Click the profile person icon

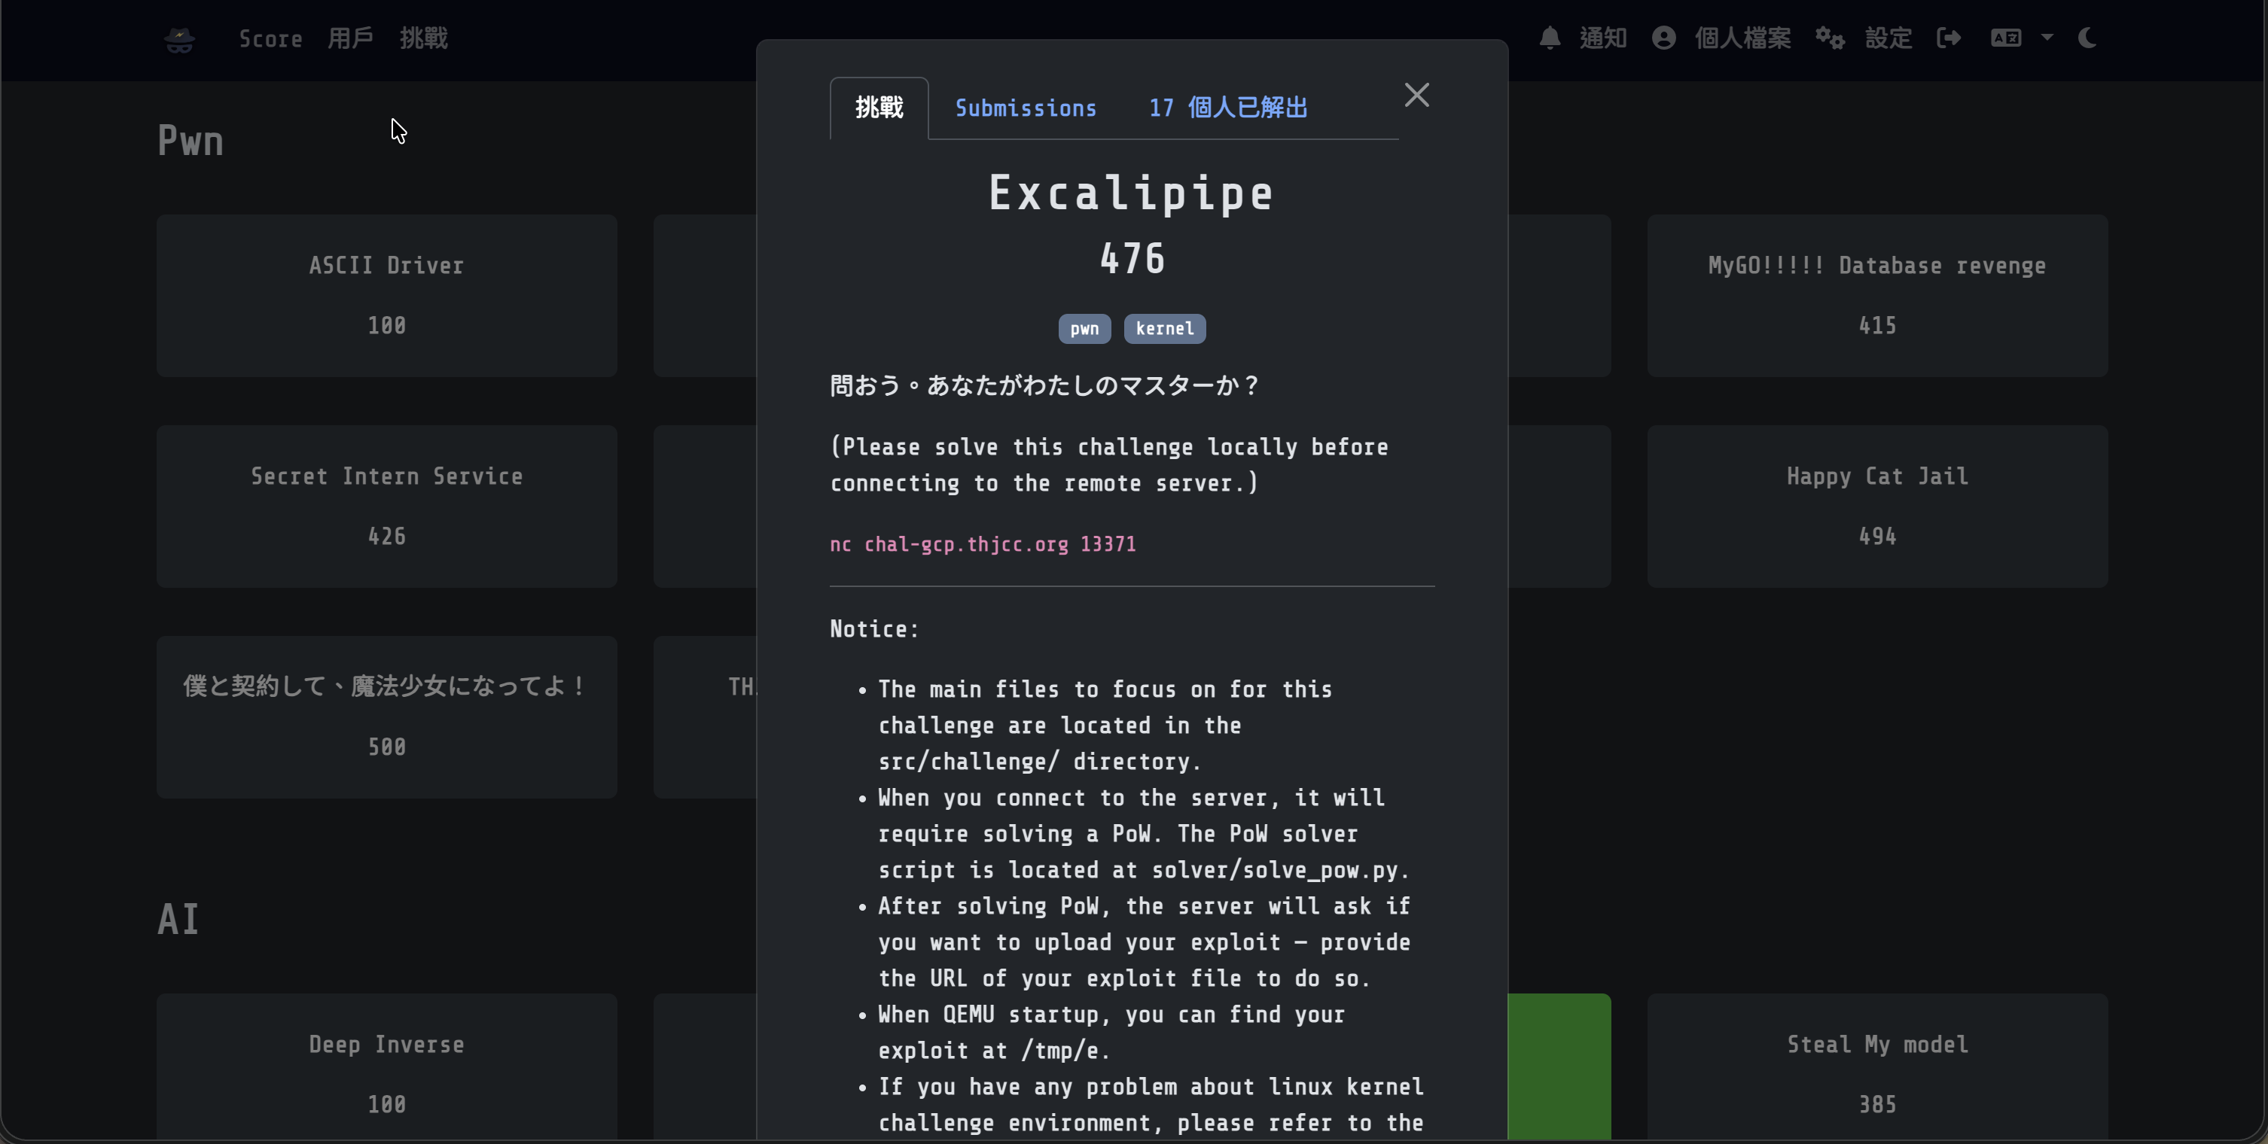[1663, 38]
